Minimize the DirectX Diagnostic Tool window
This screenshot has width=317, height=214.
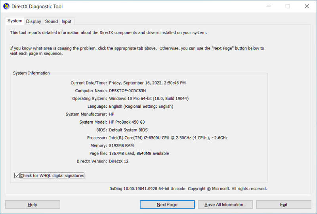tap(269, 6)
